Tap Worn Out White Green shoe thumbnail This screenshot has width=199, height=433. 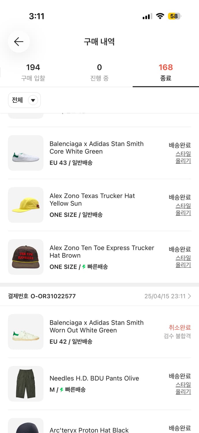[26, 332]
